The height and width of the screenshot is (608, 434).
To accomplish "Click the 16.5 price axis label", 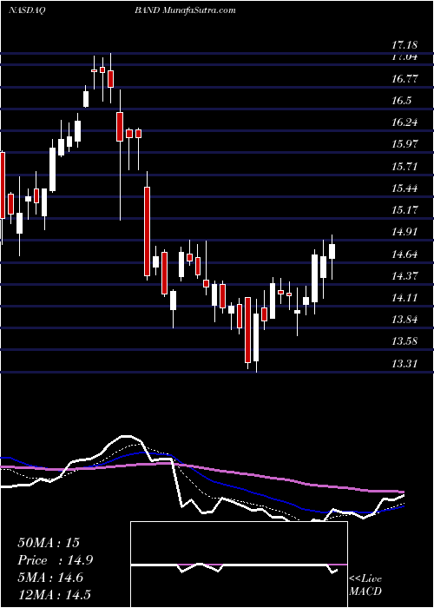I will click(401, 101).
